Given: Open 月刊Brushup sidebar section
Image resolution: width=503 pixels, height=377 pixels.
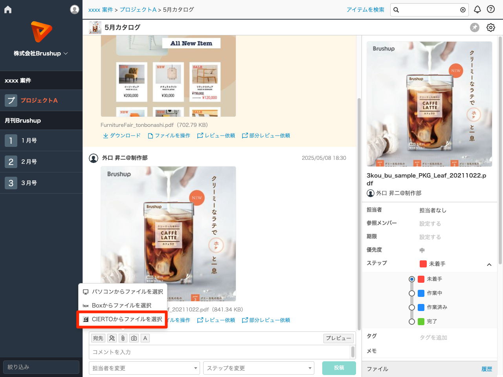Looking at the screenshot, I should pos(41,121).
